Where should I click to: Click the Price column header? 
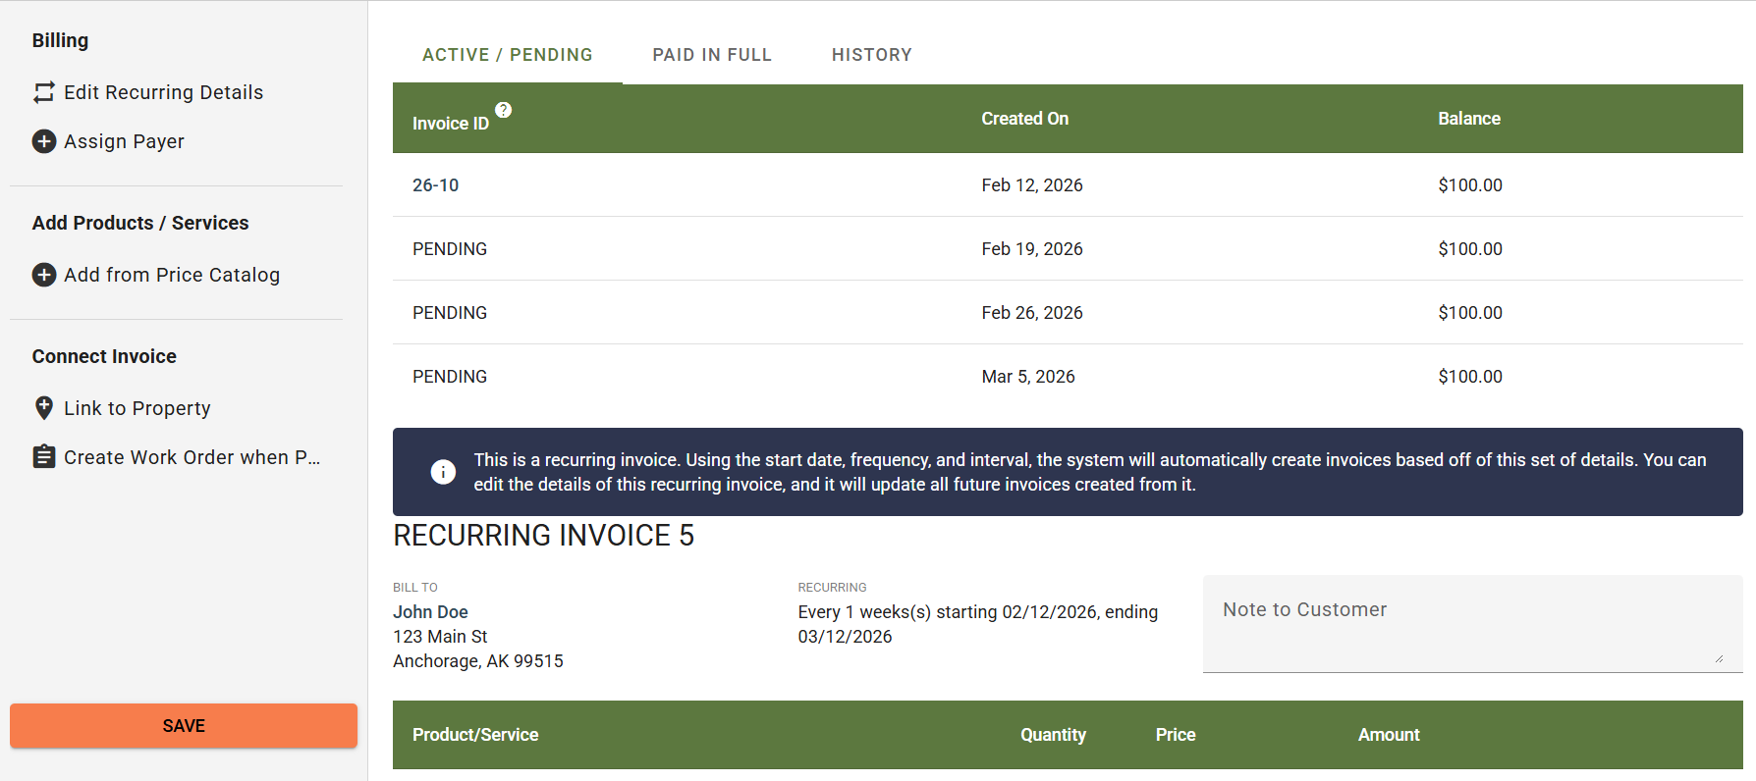[1176, 735]
